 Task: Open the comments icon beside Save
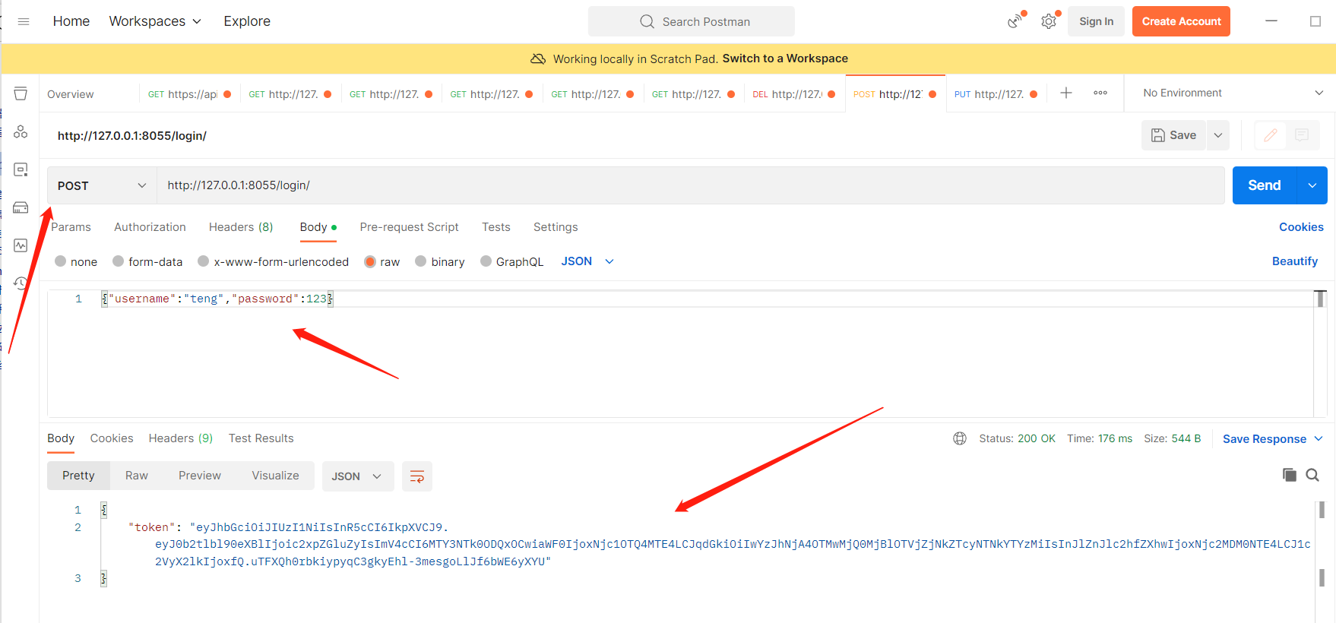[x=1302, y=135]
